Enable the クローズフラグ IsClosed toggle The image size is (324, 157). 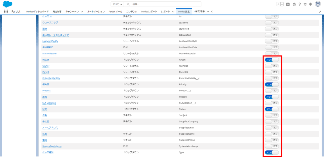pyautogui.click(x=272, y=23)
